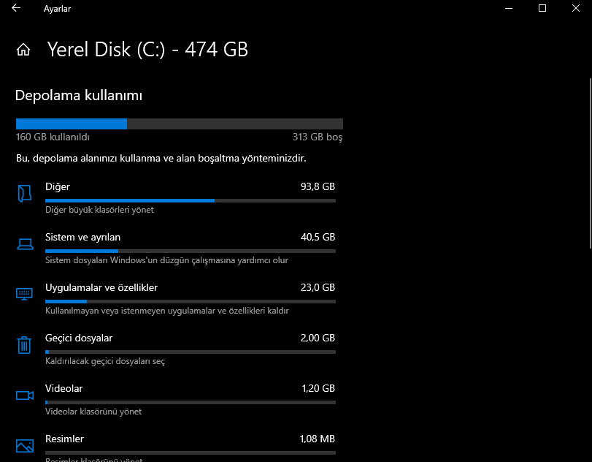Click the Sistem ve ayrılan usage bar
The width and height of the screenshot is (592, 462).
click(190, 251)
